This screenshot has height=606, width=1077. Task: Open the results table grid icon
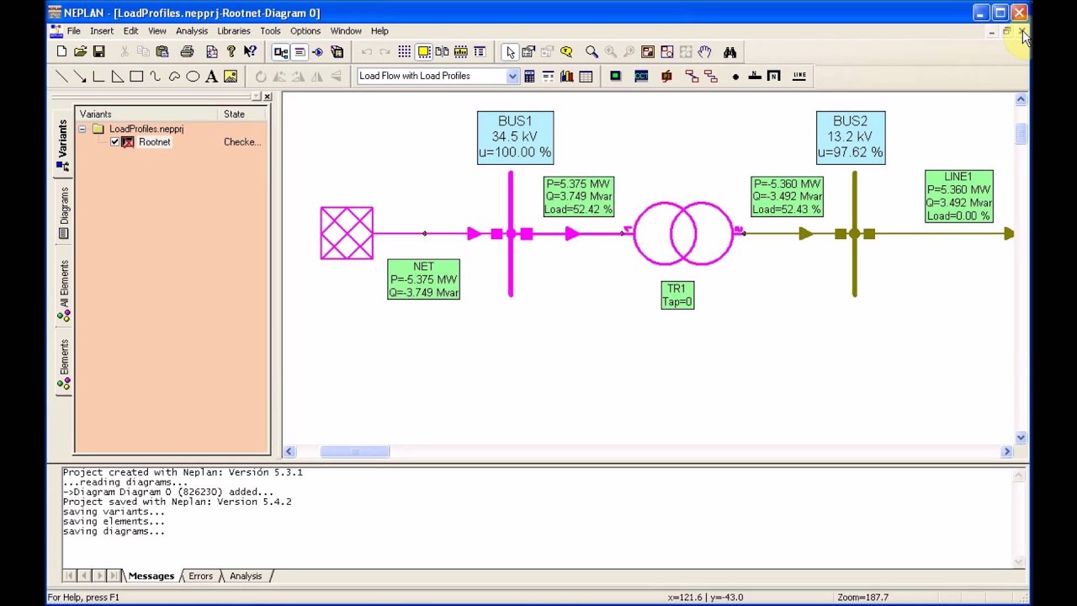pyautogui.click(x=586, y=76)
